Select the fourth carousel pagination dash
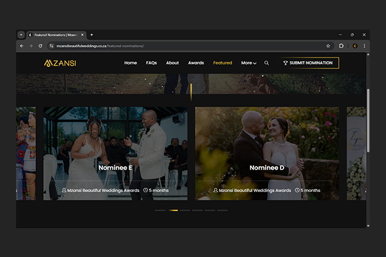This screenshot has height=257, width=386. pyautogui.click(x=198, y=211)
